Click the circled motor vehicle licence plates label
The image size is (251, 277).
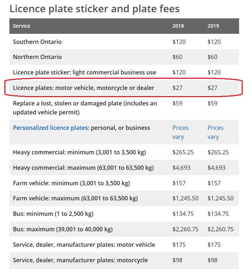click(x=83, y=88)
